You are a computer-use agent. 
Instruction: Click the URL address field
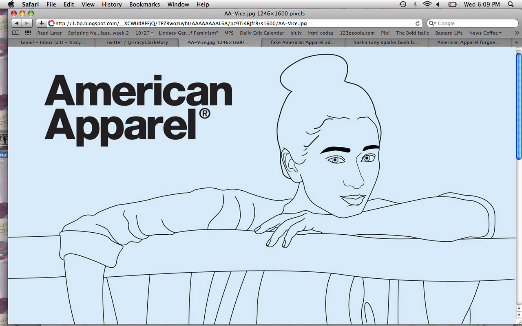point(234,23)
